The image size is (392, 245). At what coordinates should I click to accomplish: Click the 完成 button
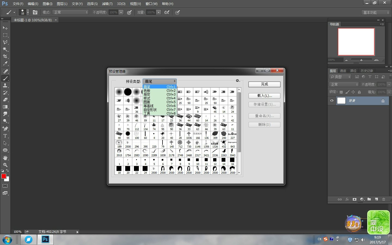click(x=264, y=84)
